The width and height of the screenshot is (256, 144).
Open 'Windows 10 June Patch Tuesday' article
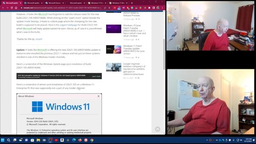point(134,30)
